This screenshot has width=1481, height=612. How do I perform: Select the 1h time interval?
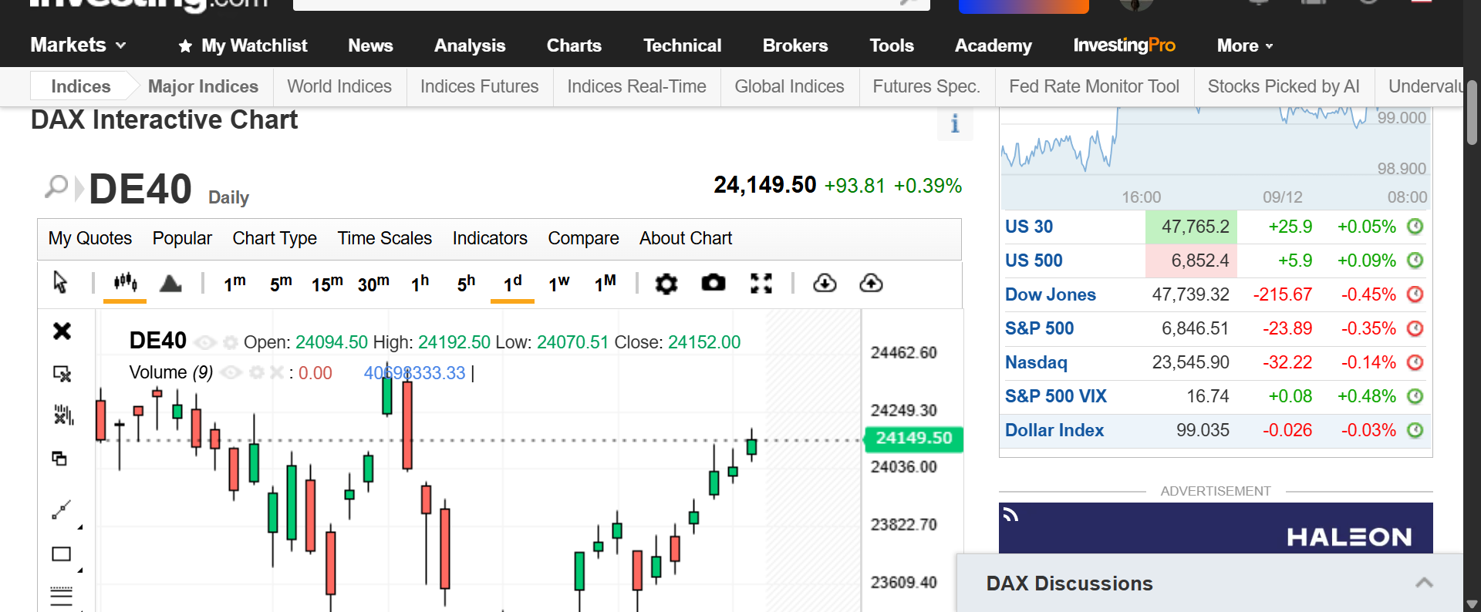420,284
